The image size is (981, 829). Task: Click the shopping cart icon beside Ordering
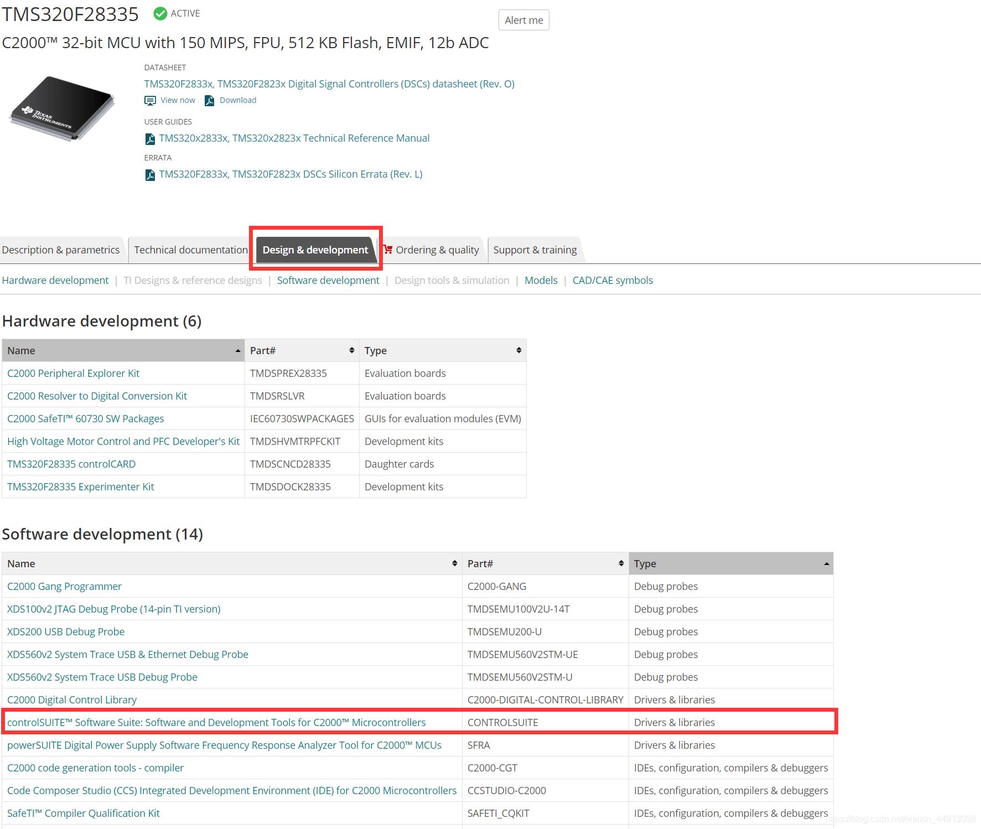coord(387,250)
